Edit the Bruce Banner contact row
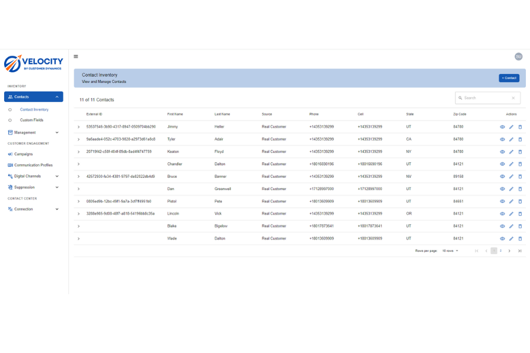This screenshot has height=353, width=530. click(511, 176)
